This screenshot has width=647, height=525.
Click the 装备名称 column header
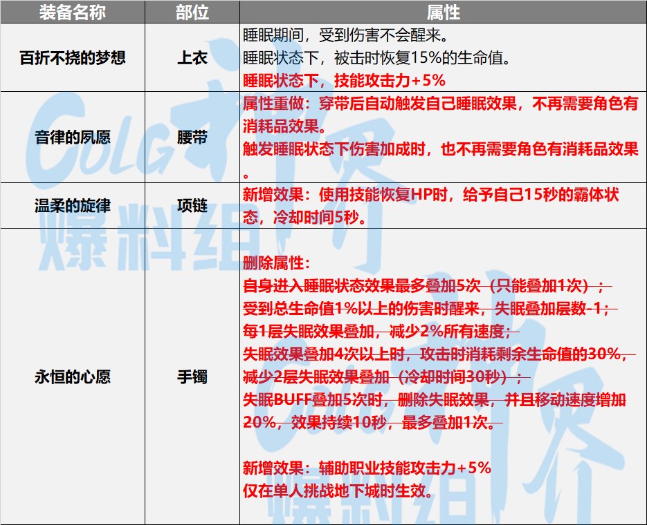tap(74, 11)
